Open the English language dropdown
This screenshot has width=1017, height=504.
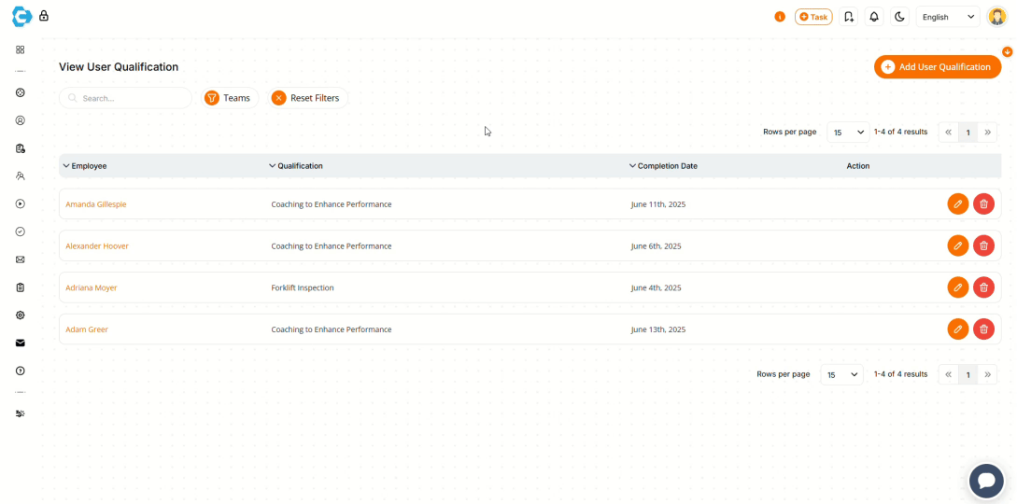(x=947, y=17)
